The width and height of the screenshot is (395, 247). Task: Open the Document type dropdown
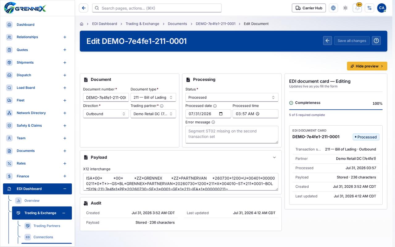click(x=153, y=97)
